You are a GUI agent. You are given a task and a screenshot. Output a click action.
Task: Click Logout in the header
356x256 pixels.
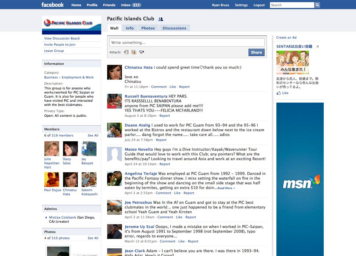tap(259, 5)
